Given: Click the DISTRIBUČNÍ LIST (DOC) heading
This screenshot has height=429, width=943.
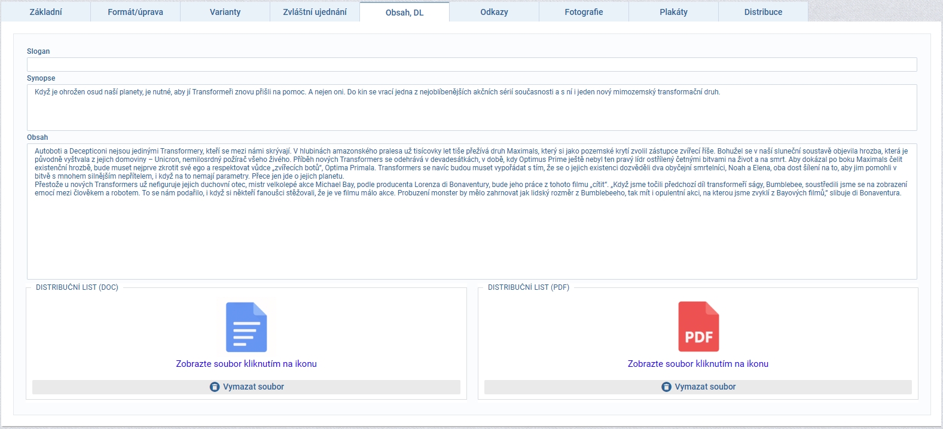Looking at the screenshot, I should (77, 287).
